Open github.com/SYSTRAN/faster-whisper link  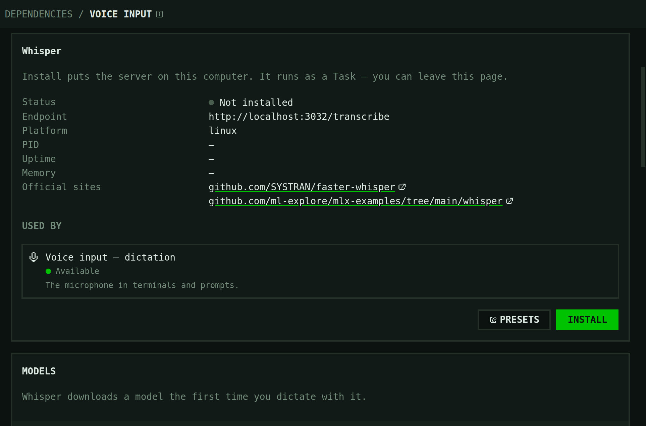[302, 187]
